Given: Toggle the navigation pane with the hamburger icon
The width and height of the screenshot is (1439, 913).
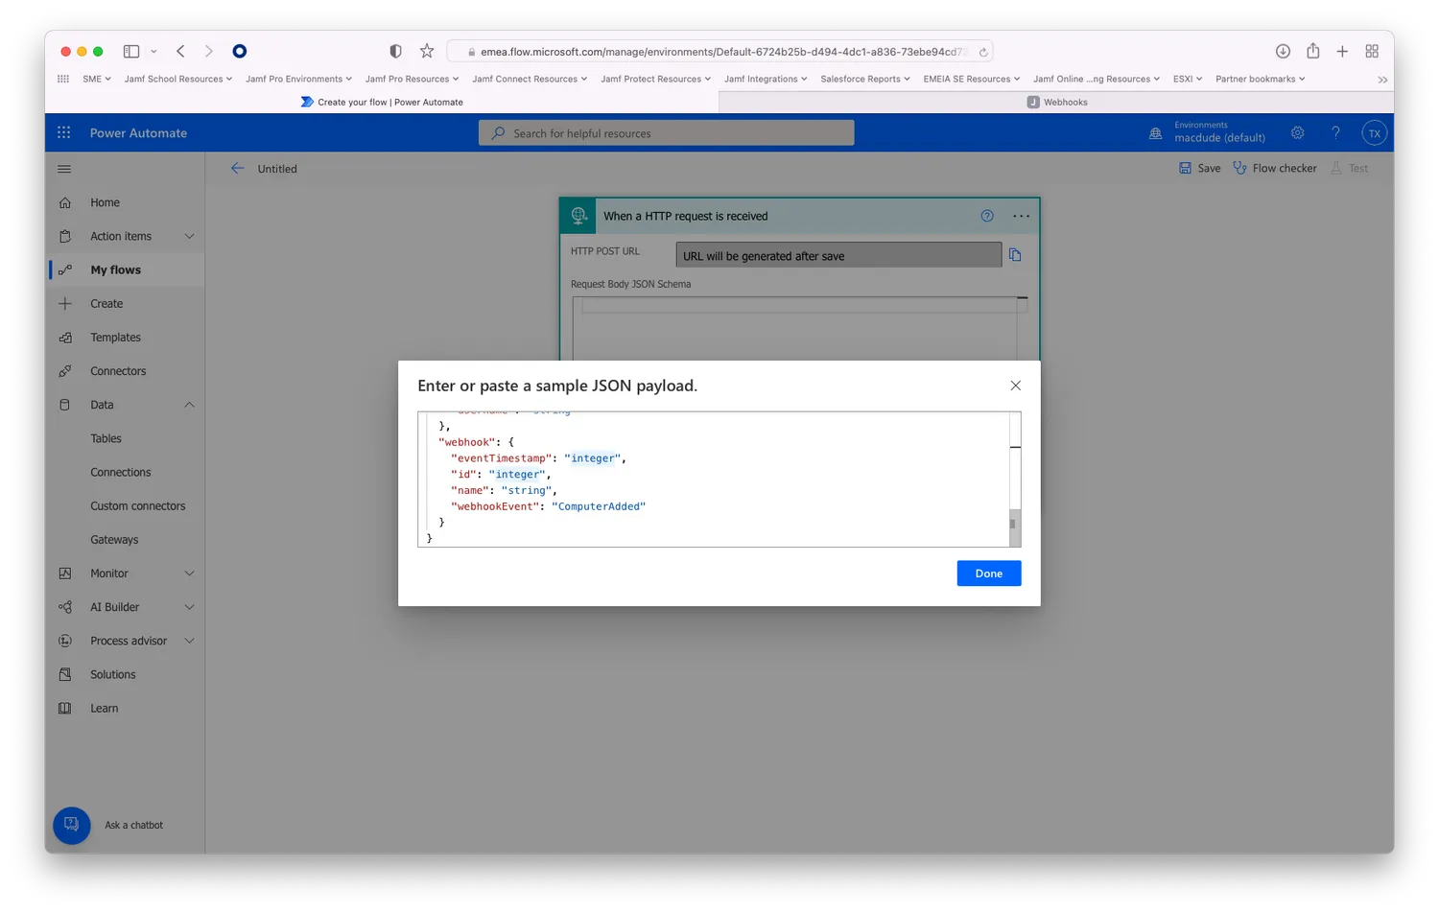Looking at the screenshot, I should click(63, 168).
